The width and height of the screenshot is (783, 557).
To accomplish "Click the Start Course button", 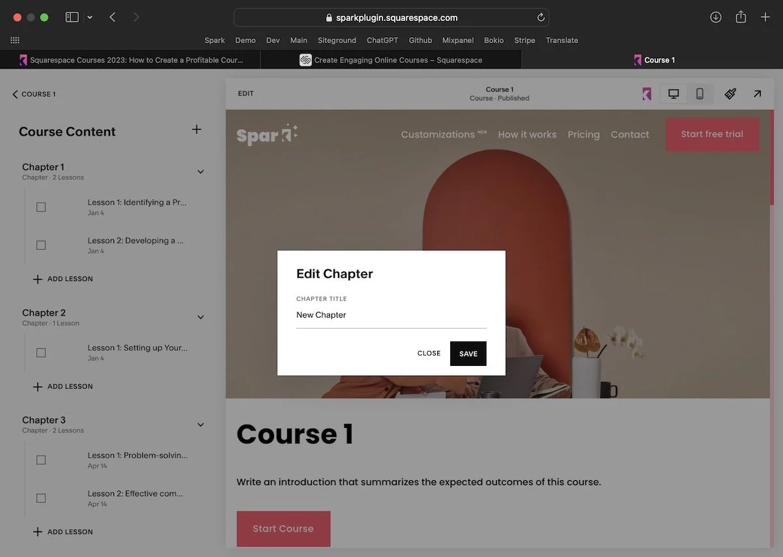I will [283, 529].
